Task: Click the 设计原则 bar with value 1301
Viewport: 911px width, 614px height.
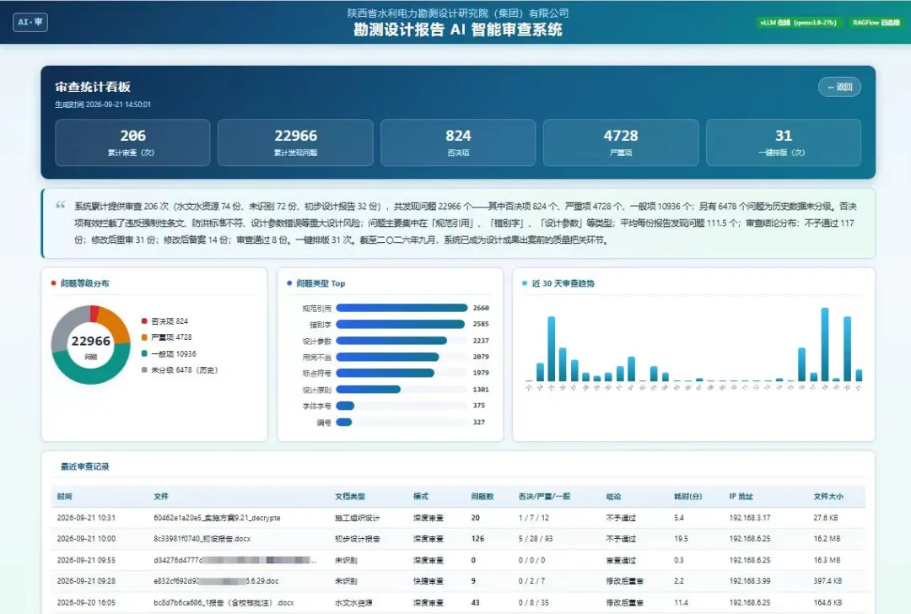Action: pyautogui.click(x=368, y=389)
